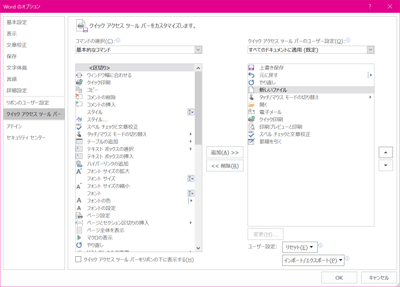Choose フォントの設定 icon
Image resolution: width=400 pixels, height=287 pixels.
click(79, 208)
